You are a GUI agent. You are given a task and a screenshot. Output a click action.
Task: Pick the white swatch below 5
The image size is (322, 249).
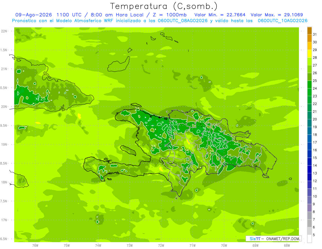pos(309,239)
